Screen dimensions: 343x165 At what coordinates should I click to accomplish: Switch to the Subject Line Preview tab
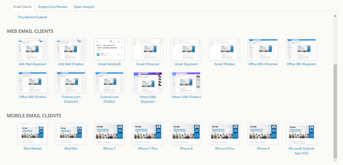(53, 7)
